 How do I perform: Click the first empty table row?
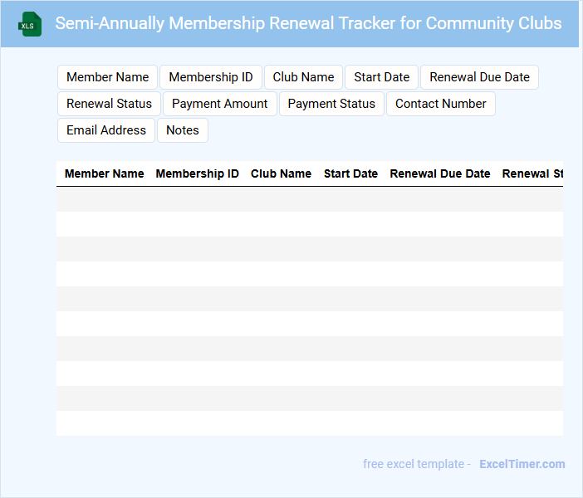[x=309, y=199]
